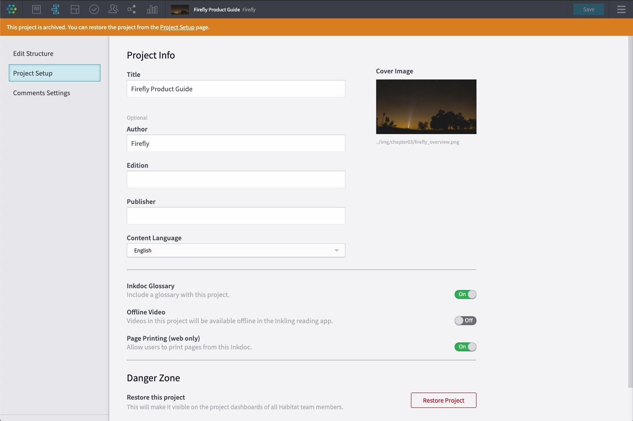Open the team members icon
This screenshot has width=633, height=421.
click(x=113, y=9)
